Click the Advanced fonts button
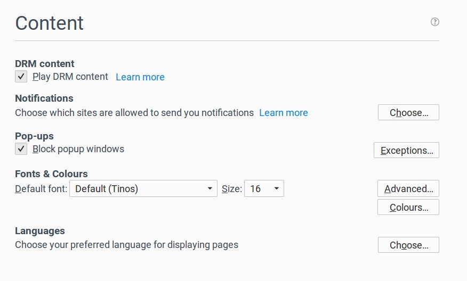Image resolution: width=467 pixels, height=281 pixels. [x=408, y=189]
